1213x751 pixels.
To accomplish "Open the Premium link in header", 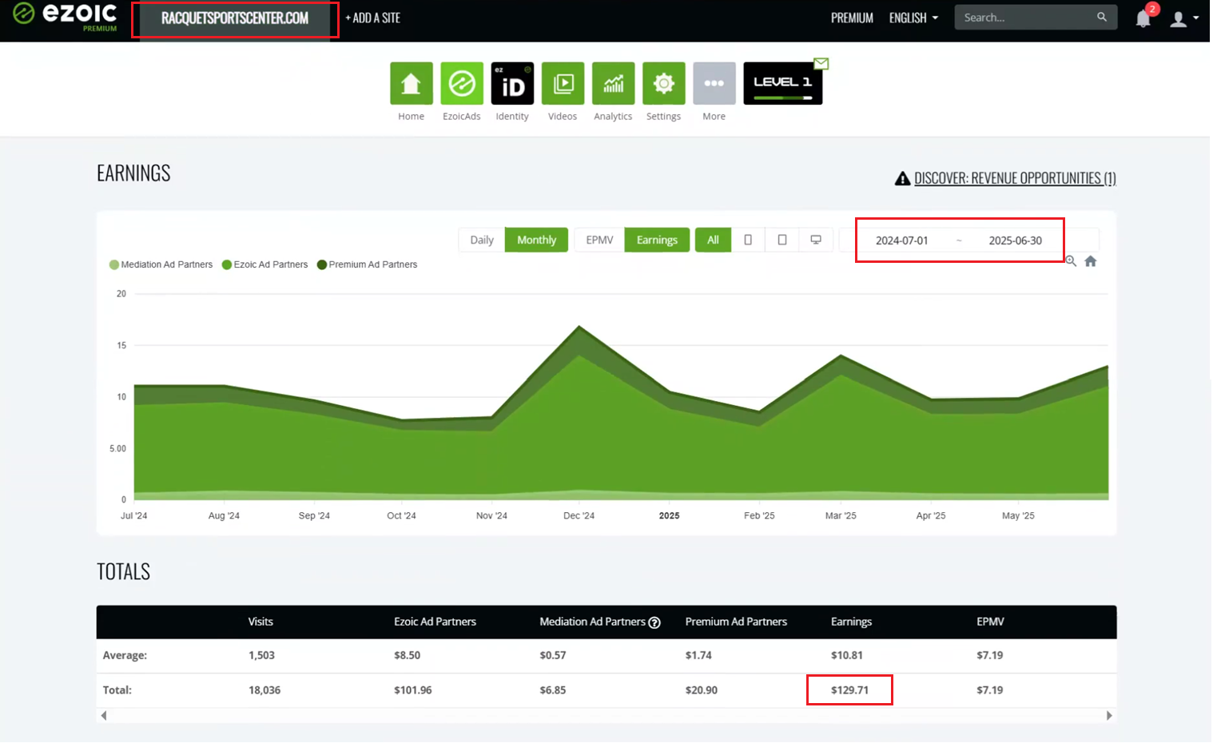I will coord(852,18).
